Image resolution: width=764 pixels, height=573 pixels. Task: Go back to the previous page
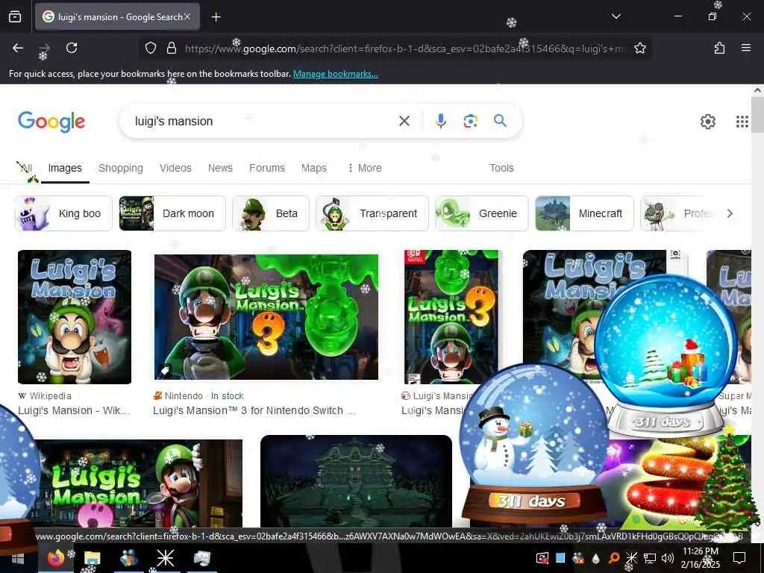click(x=18, y=48)
